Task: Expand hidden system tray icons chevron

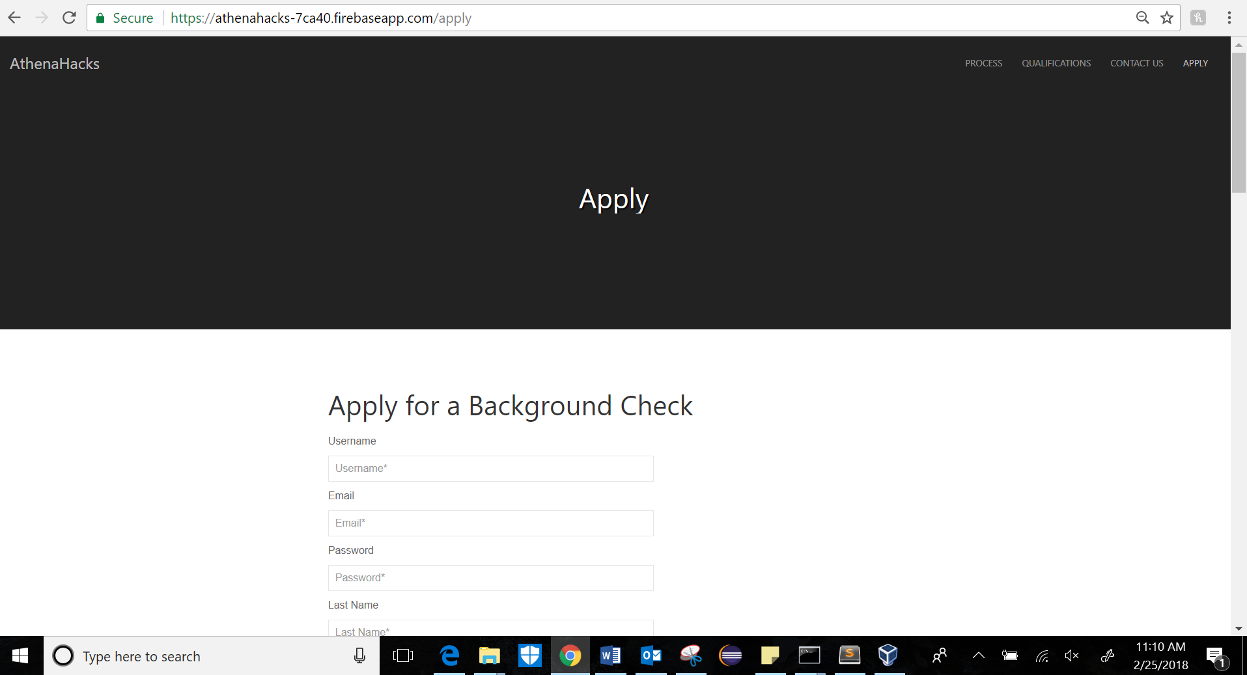Action: 979,656
